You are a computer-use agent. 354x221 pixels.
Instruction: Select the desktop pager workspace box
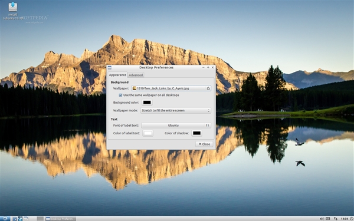(x=40, y=219)
